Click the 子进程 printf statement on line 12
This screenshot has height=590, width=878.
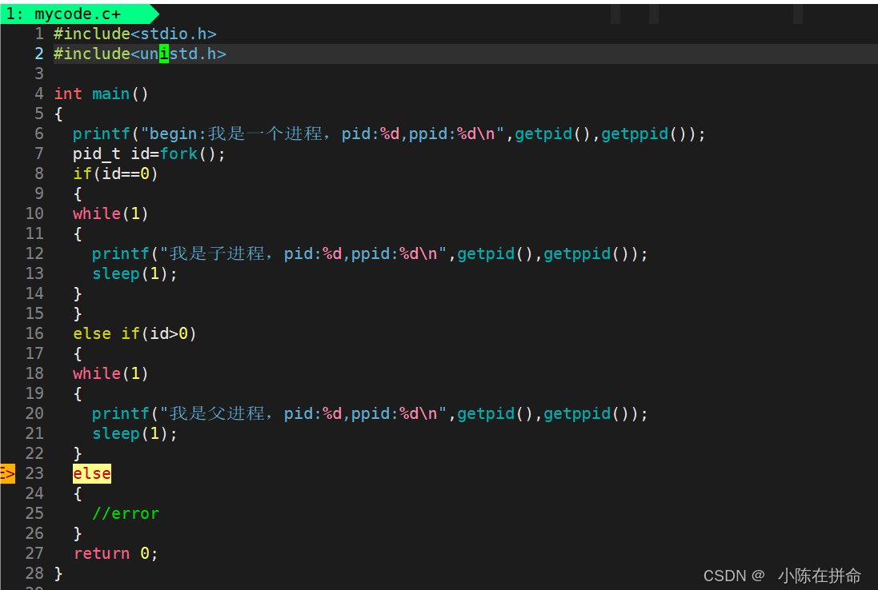(370, 254)
